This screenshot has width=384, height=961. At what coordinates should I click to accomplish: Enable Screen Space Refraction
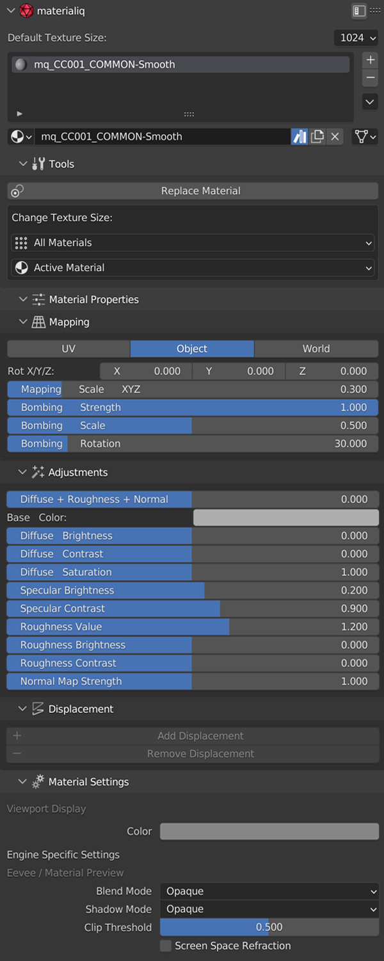click(x=165, y=946)
